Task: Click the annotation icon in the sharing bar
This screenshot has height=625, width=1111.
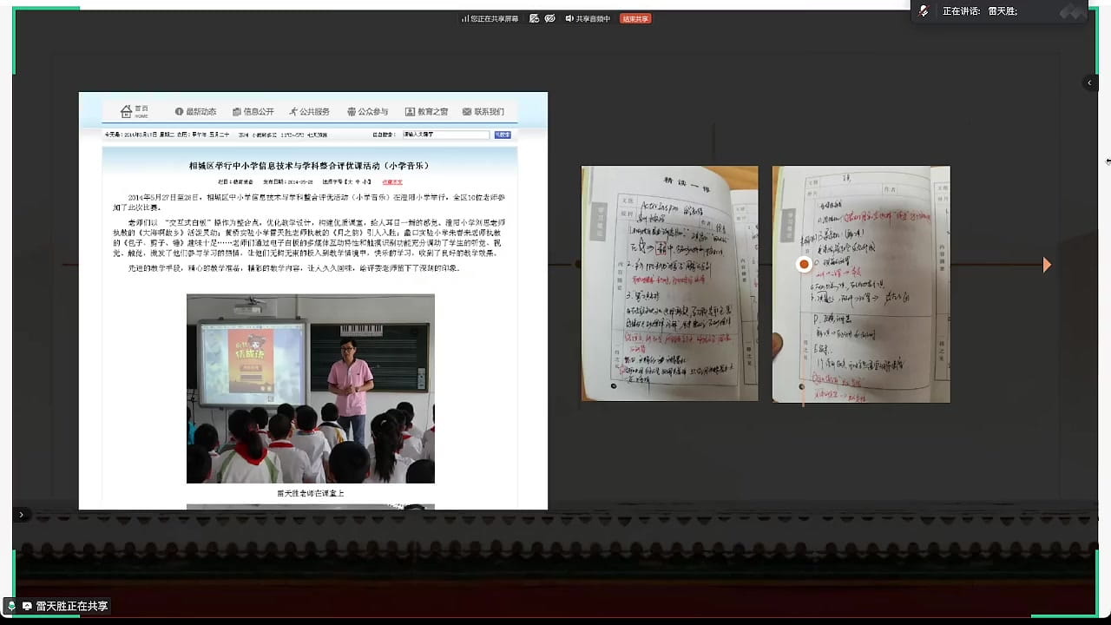Action: click(x=535, y=18)
